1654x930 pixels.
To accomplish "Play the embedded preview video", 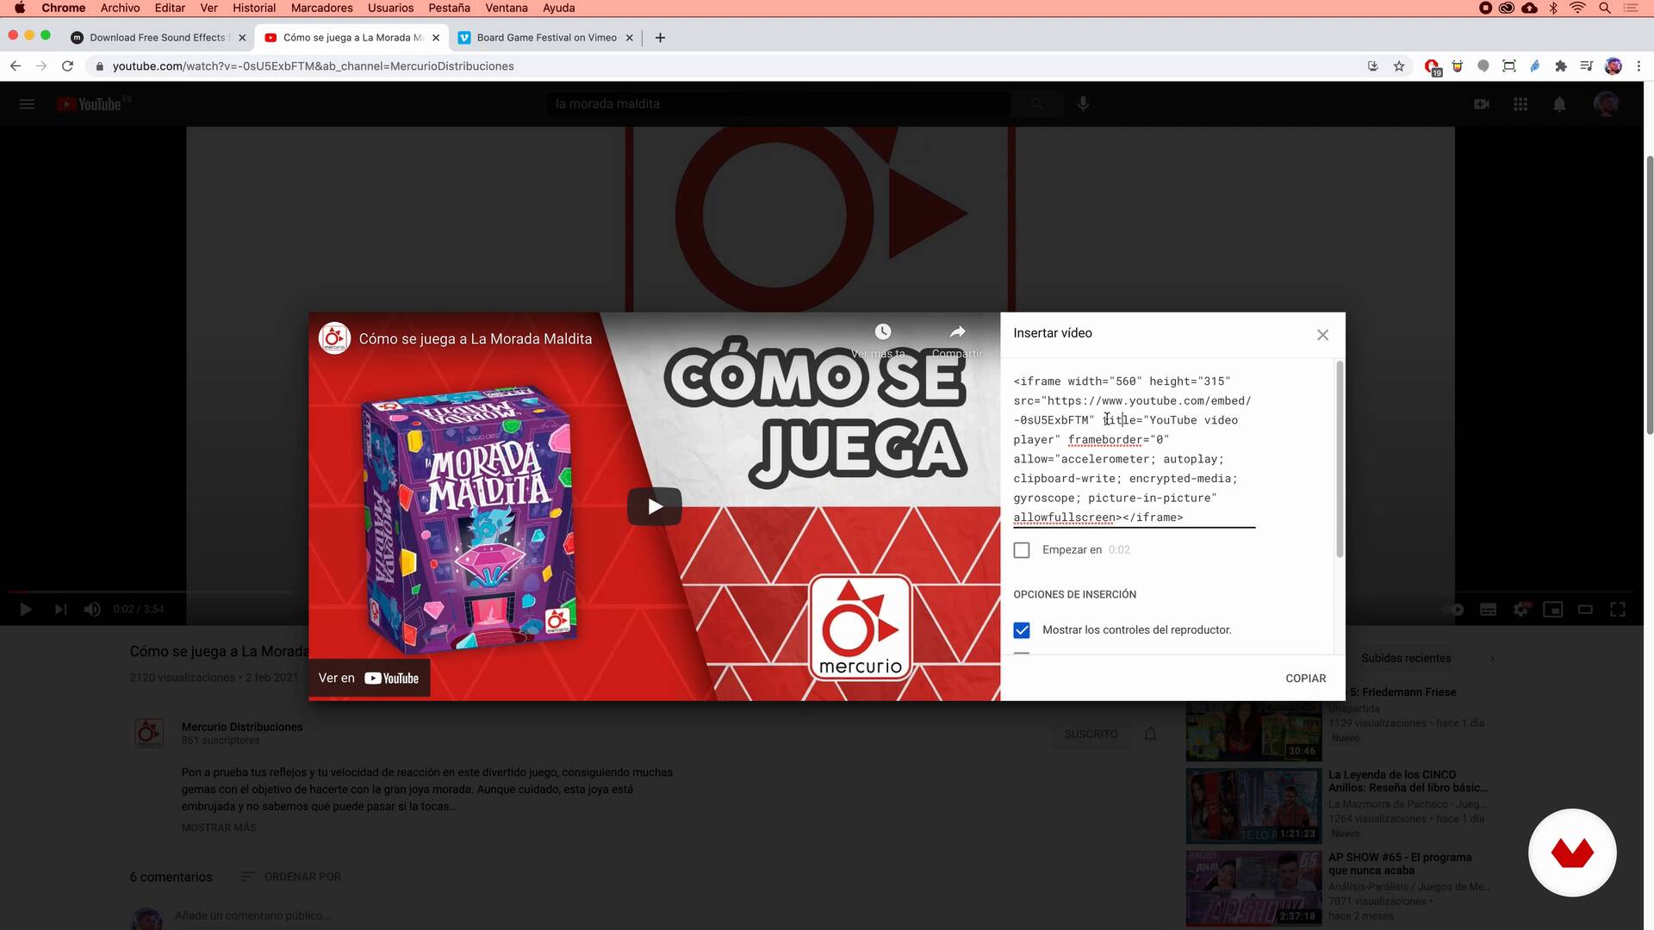I will tap(655, 506).
